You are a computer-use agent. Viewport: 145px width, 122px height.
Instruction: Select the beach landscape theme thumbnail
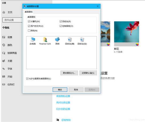105,34
